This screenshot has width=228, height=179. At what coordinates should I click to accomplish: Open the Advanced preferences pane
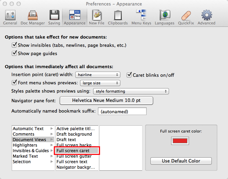coord(207,17)
